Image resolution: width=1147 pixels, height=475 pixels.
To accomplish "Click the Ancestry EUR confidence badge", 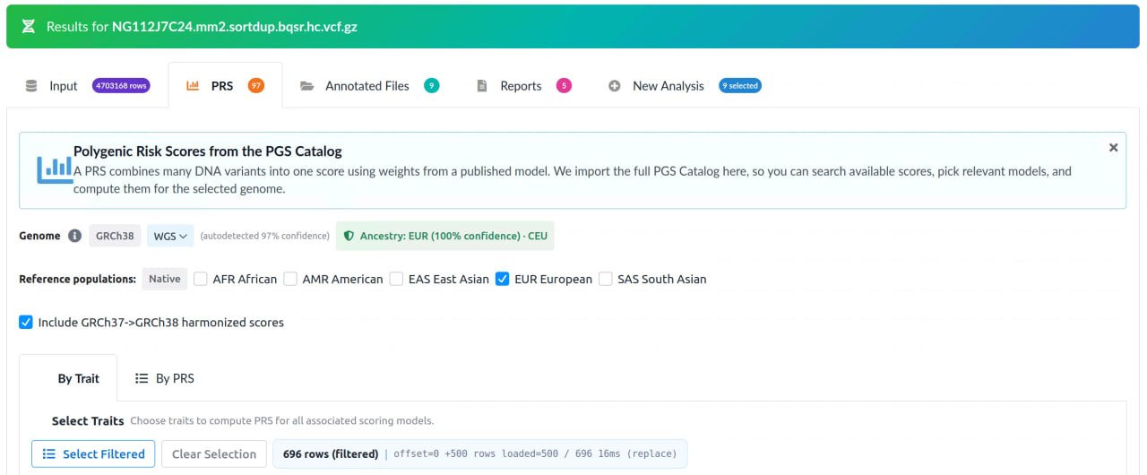I will tap(445, 236).
